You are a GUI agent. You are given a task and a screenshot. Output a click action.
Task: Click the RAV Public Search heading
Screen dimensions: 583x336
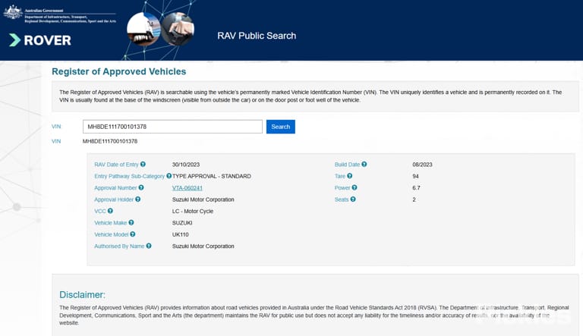257,36
